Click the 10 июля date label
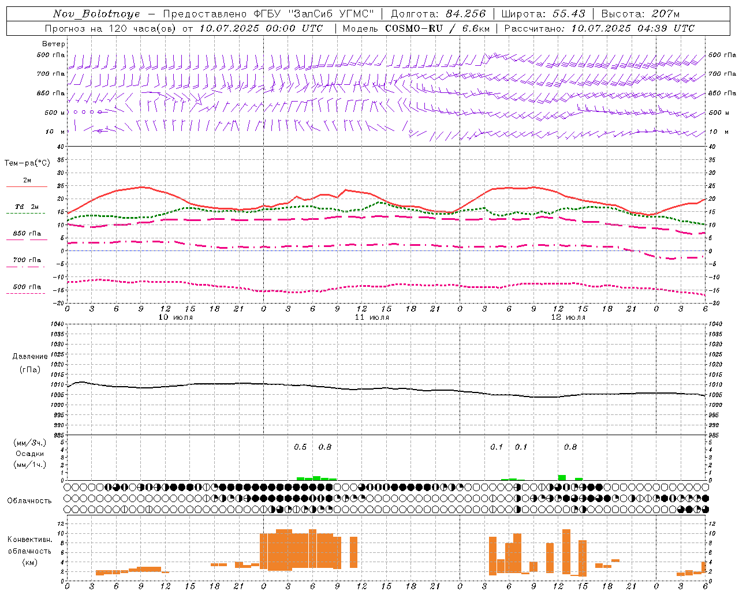Image resolution: width=739 pixels, height=591 pixels. tap(176, 317)
